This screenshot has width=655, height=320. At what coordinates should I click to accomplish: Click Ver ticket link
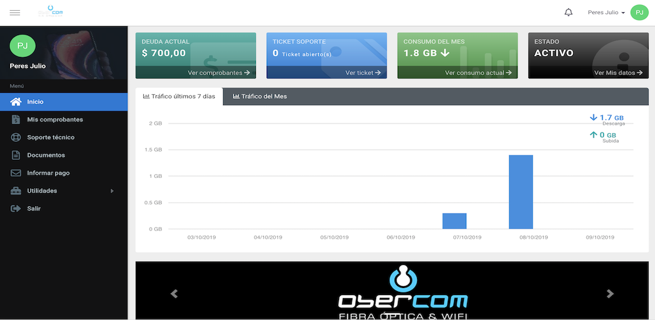363,73
